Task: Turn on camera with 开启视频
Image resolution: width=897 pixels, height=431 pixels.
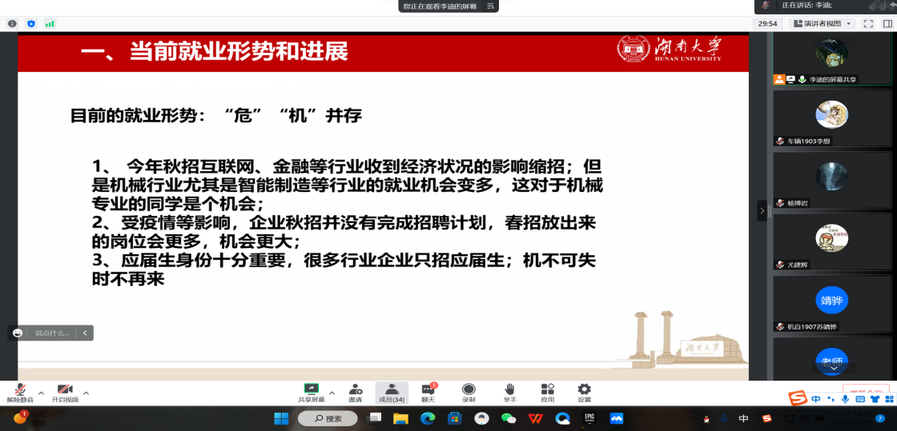Action: (65, 391)
